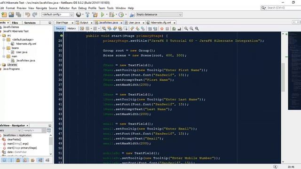Click the Build Project hammer icon
The height and width of the screenshot is (169, 301).
click(87, 15)
